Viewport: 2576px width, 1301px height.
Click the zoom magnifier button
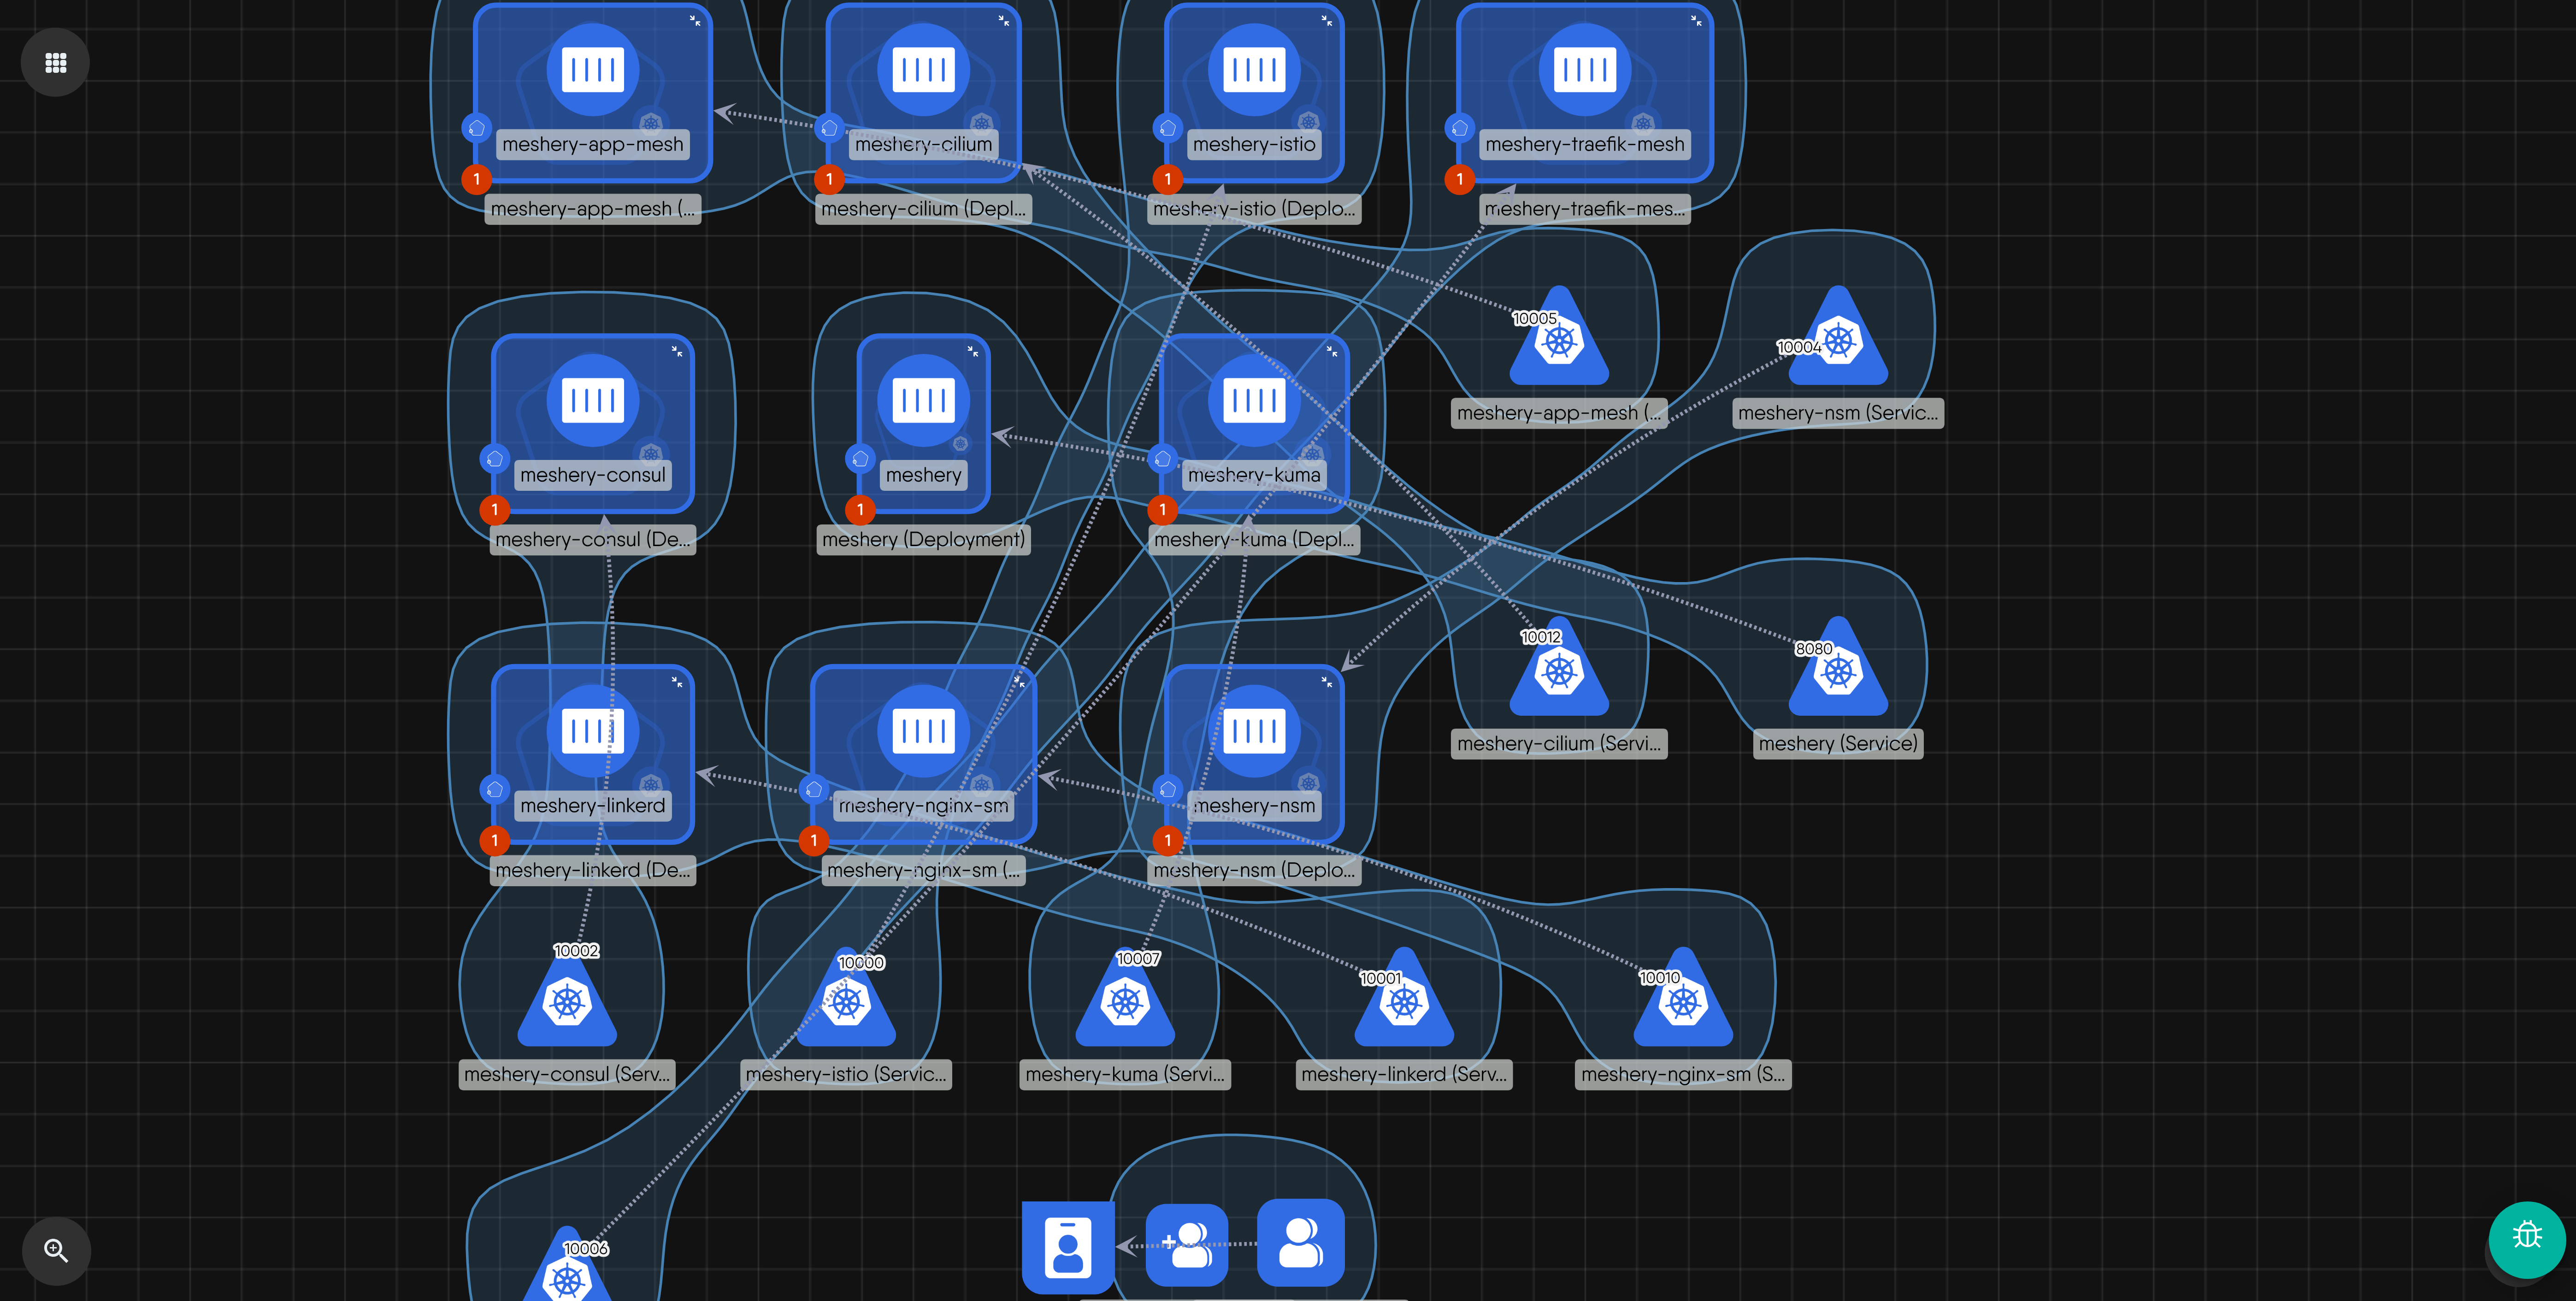[x=56, y=1250]
